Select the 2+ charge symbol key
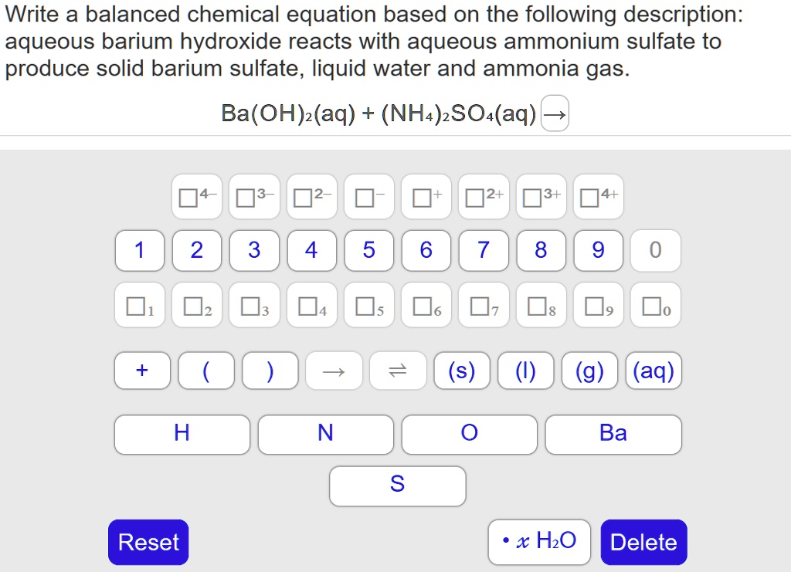The width and height of the screenshot is (791, 572). [483, 197]
